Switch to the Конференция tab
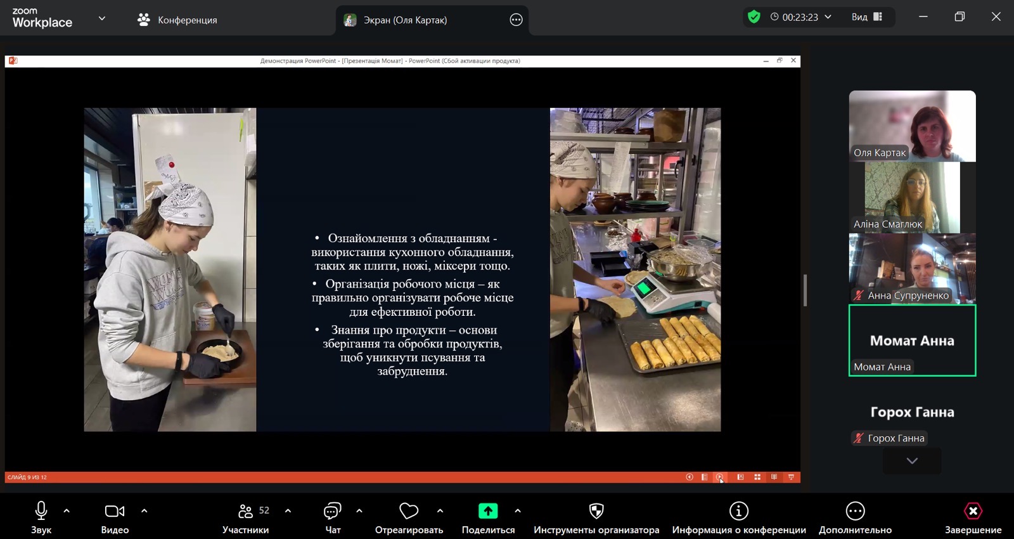The width and height of the screenshot is (1014, 539). [x=177, y=20]
